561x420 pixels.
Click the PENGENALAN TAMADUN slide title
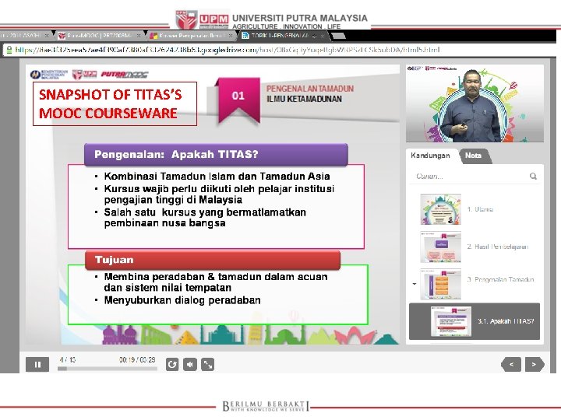tap(310, 89)
